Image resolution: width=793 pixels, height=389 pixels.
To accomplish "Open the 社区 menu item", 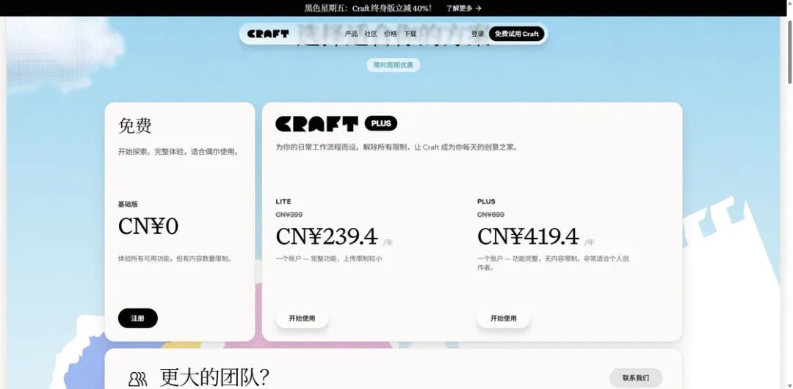I will (x=371, y=34).
